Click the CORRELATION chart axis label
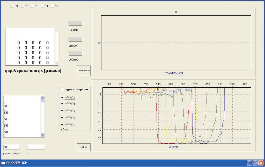265x167 pixels. 174,73
